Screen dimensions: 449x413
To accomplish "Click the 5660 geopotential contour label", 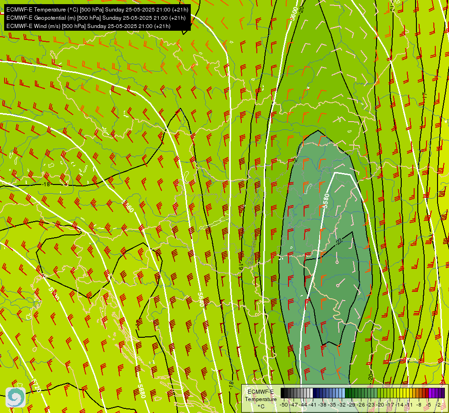I will [127, 206].
